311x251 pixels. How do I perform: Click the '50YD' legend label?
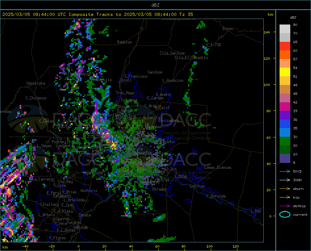tap(297, 171)
